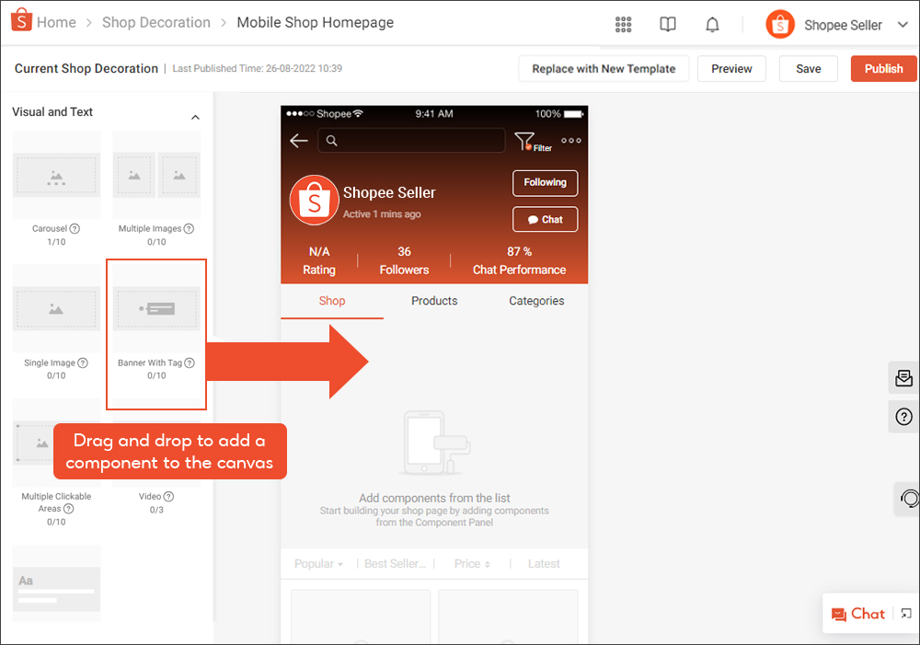Open the apps grid icon in header
Image resolution: width=920 pixels, height=645 pixels.
(623, 25)
